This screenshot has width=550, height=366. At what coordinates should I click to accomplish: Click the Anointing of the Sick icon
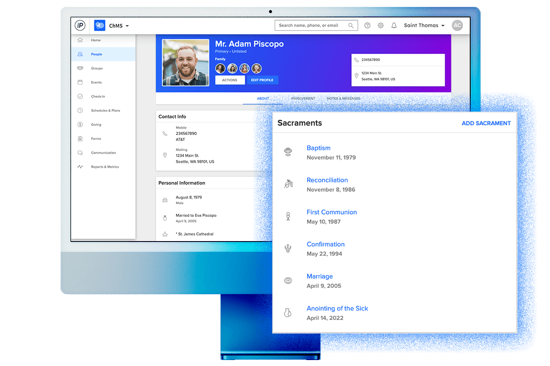pos(288,313)
